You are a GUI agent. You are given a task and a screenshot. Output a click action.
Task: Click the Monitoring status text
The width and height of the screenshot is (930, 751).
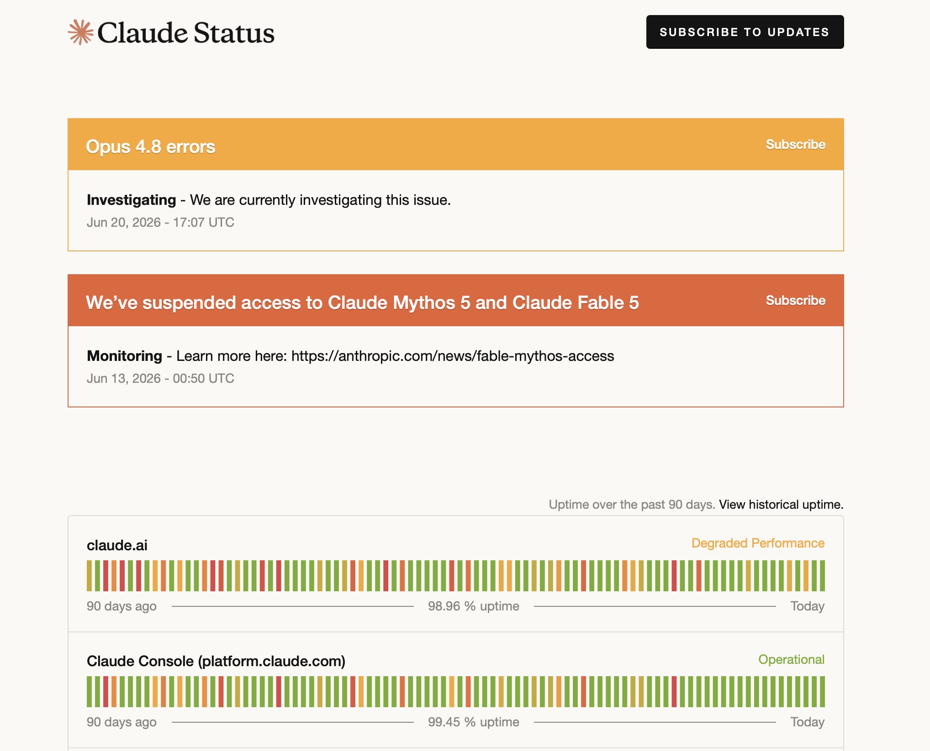click(x=124, y=356)
